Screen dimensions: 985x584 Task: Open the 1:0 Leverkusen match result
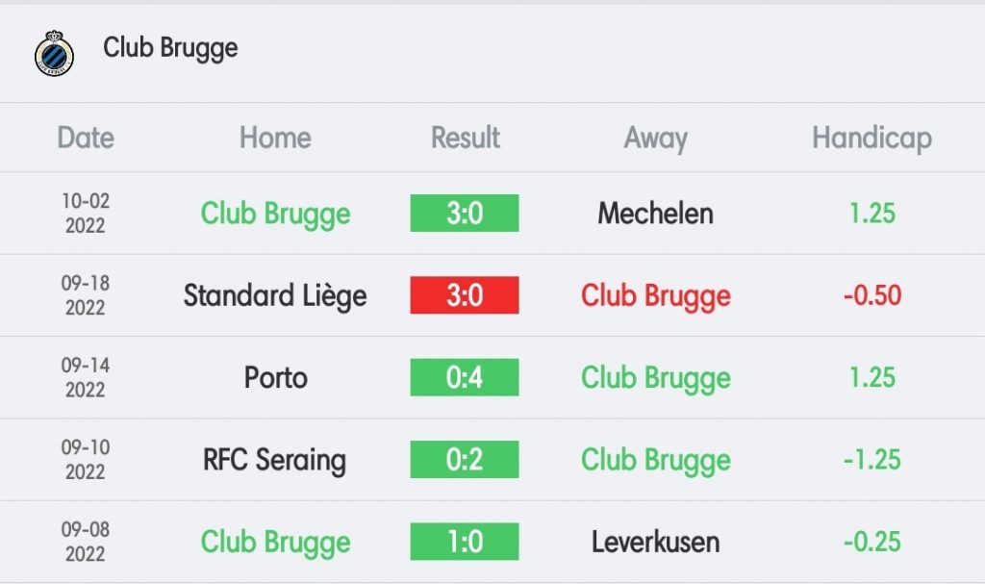pyautogui.click(x=465, y=542)
